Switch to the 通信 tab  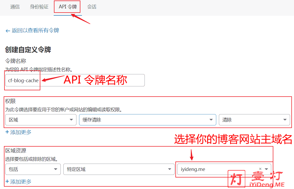click(x=15, y=7)
